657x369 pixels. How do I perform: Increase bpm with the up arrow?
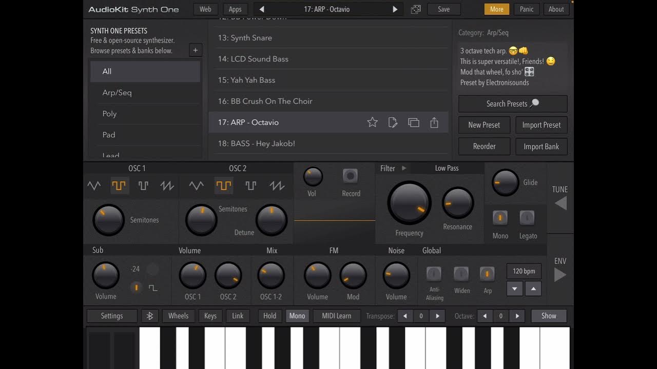click(533, 289)
